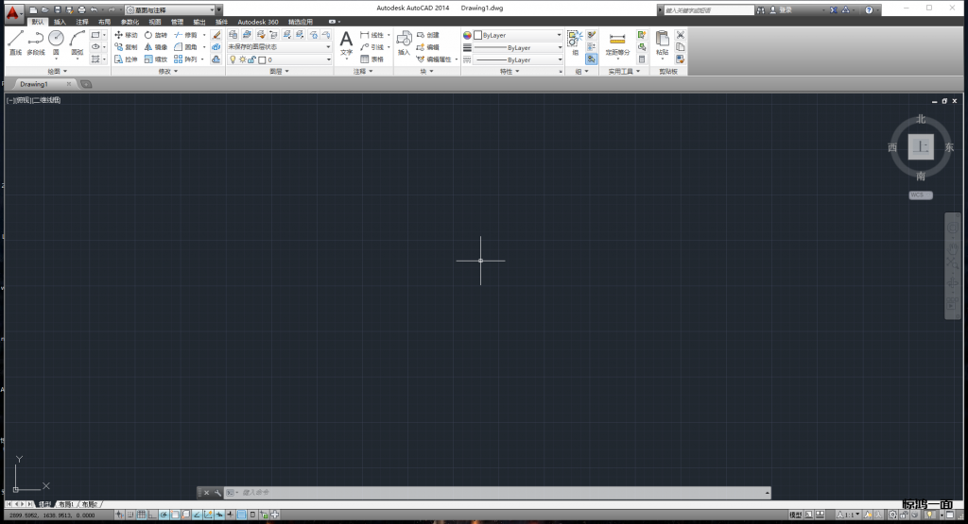The width and height of the screenshot is (968, 524).
Task: Open the ByLayer object color dropdown
Action: (x=517, y=35)
